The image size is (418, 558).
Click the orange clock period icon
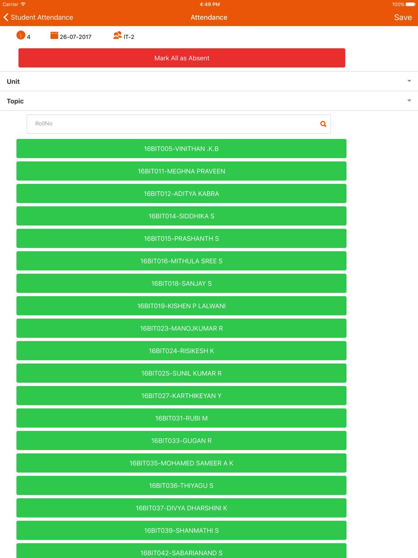click(20, 36)
